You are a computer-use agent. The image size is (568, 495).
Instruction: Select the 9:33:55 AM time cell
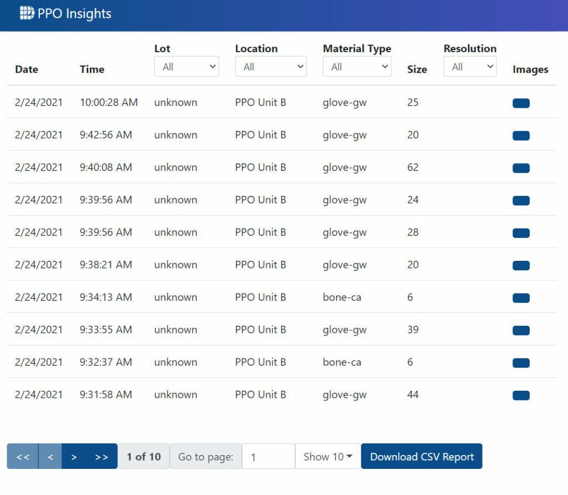[106, 330]
